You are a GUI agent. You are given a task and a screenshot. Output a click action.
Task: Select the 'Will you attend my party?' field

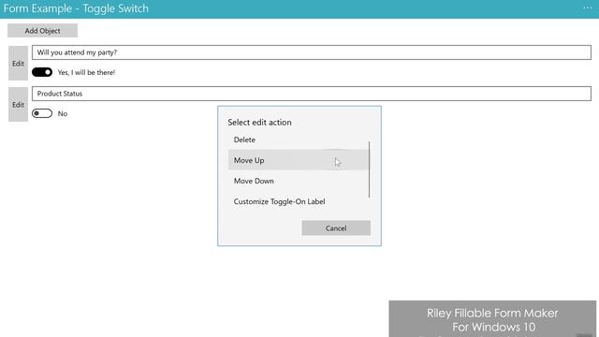pos(312,52)
